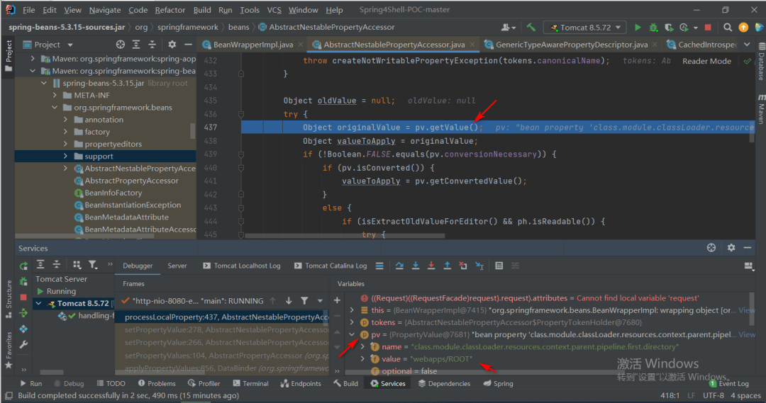Click Collapse All in Services toolbar
766x403 pixels.
point(57,264)
